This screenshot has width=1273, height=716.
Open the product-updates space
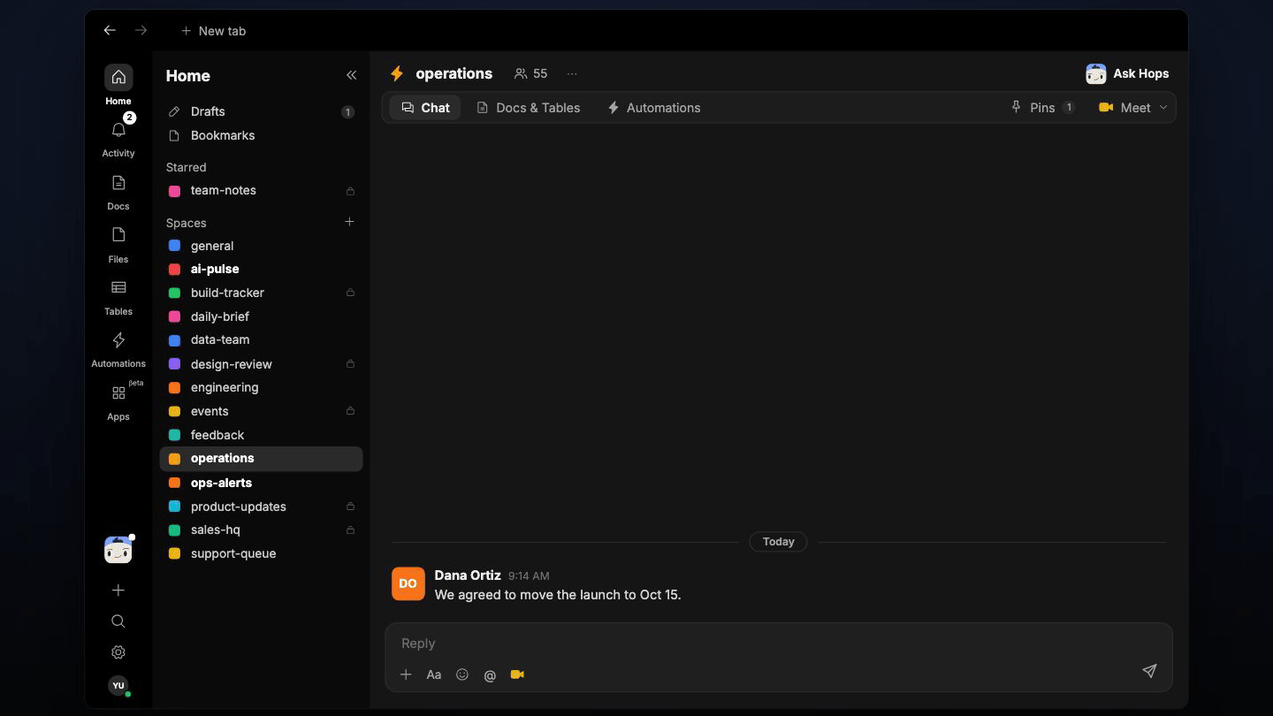[x=261, y=507]
